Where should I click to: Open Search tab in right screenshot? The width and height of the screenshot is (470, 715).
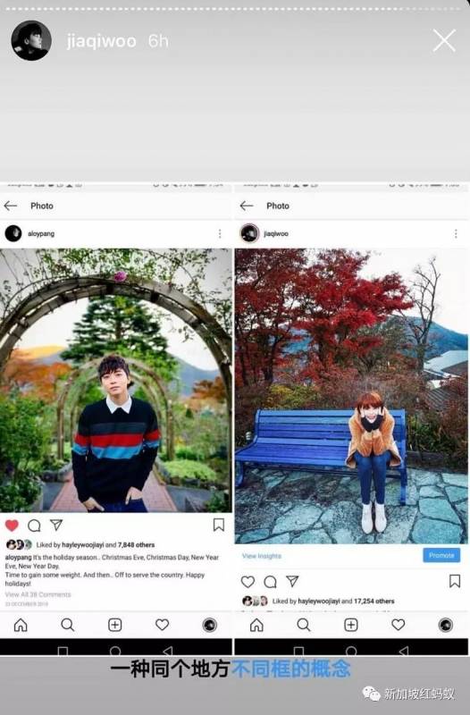pos(304,625)
